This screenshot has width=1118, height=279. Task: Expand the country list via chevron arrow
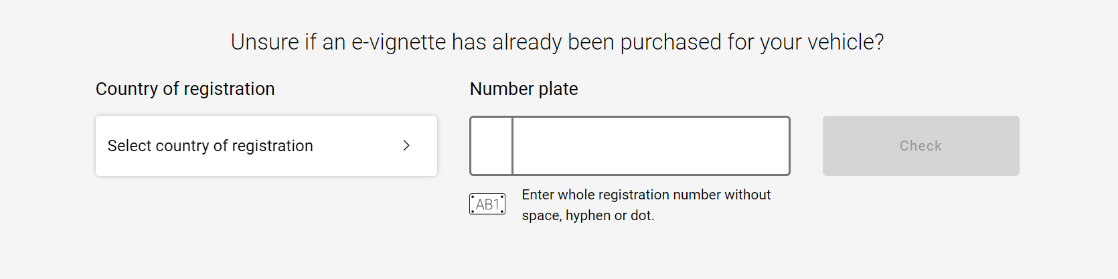[x=406, y=146]
